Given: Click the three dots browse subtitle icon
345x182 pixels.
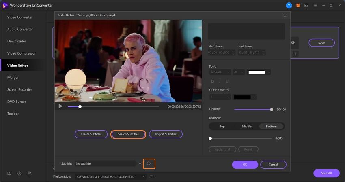Looking at the screenshot, I should coord(140,163).
